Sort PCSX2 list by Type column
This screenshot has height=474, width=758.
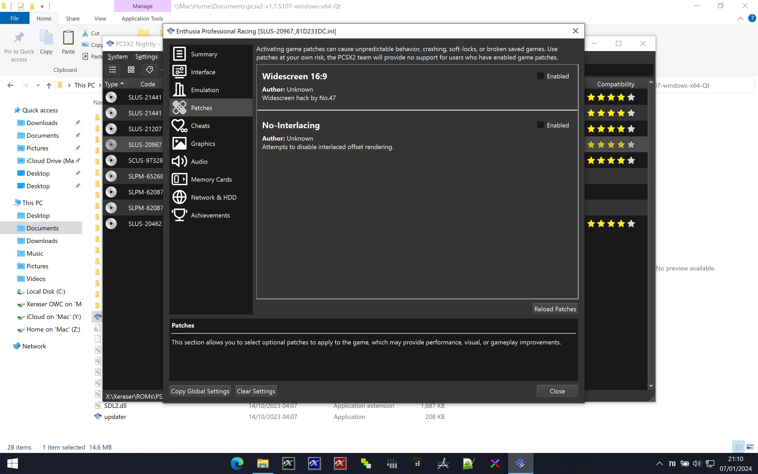click(x=115, y=84)
